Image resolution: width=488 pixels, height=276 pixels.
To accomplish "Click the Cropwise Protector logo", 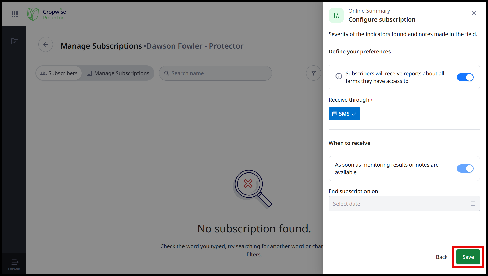I will click(47, 14).
